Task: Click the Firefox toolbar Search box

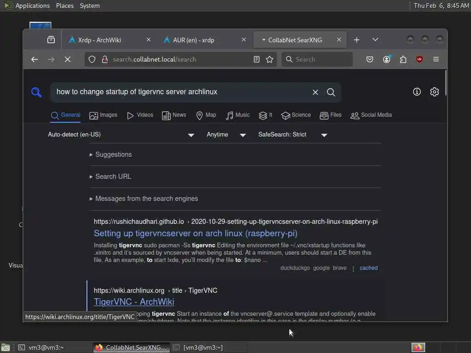Action: [317, 59]
